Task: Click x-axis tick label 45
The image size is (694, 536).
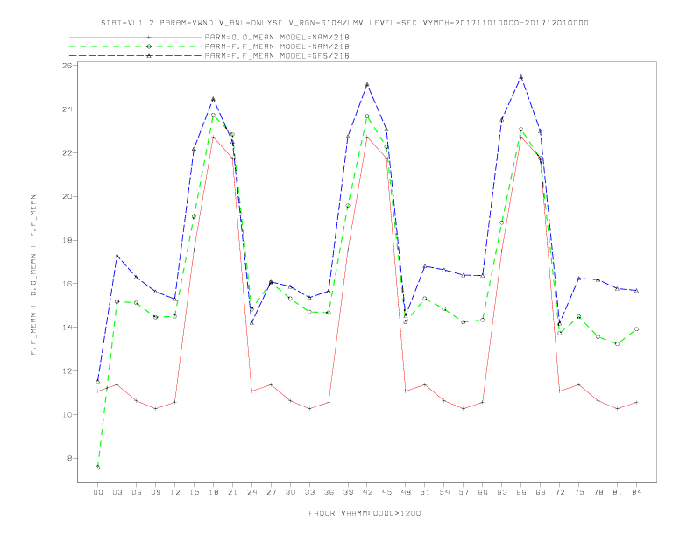Action: 386,492
